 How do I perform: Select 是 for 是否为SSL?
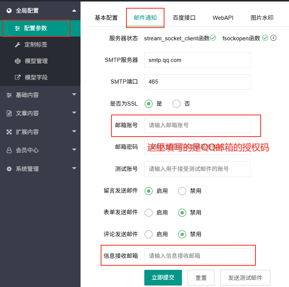point(148,104)
